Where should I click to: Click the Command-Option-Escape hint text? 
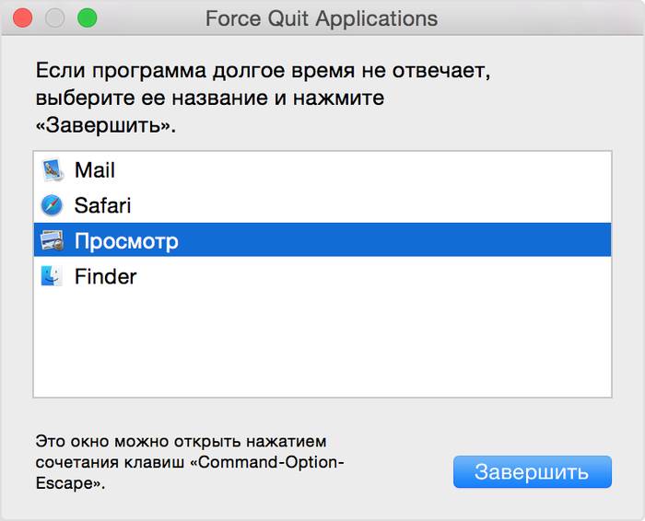coord(189,461)
